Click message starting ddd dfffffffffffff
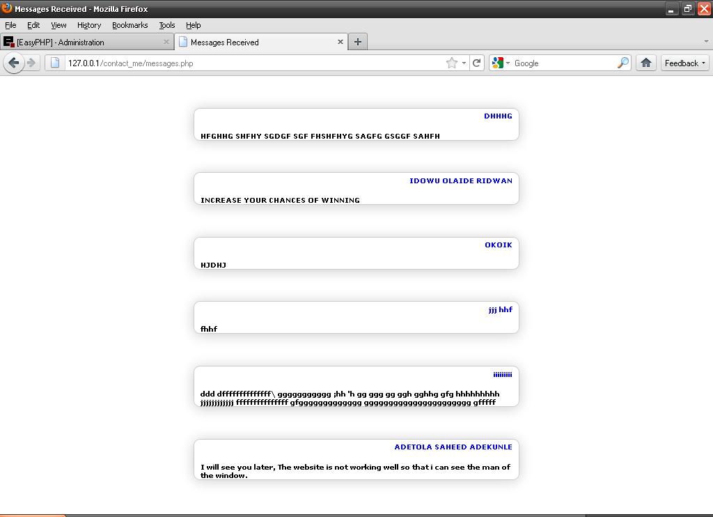The image size is (713, 517). 350,398
